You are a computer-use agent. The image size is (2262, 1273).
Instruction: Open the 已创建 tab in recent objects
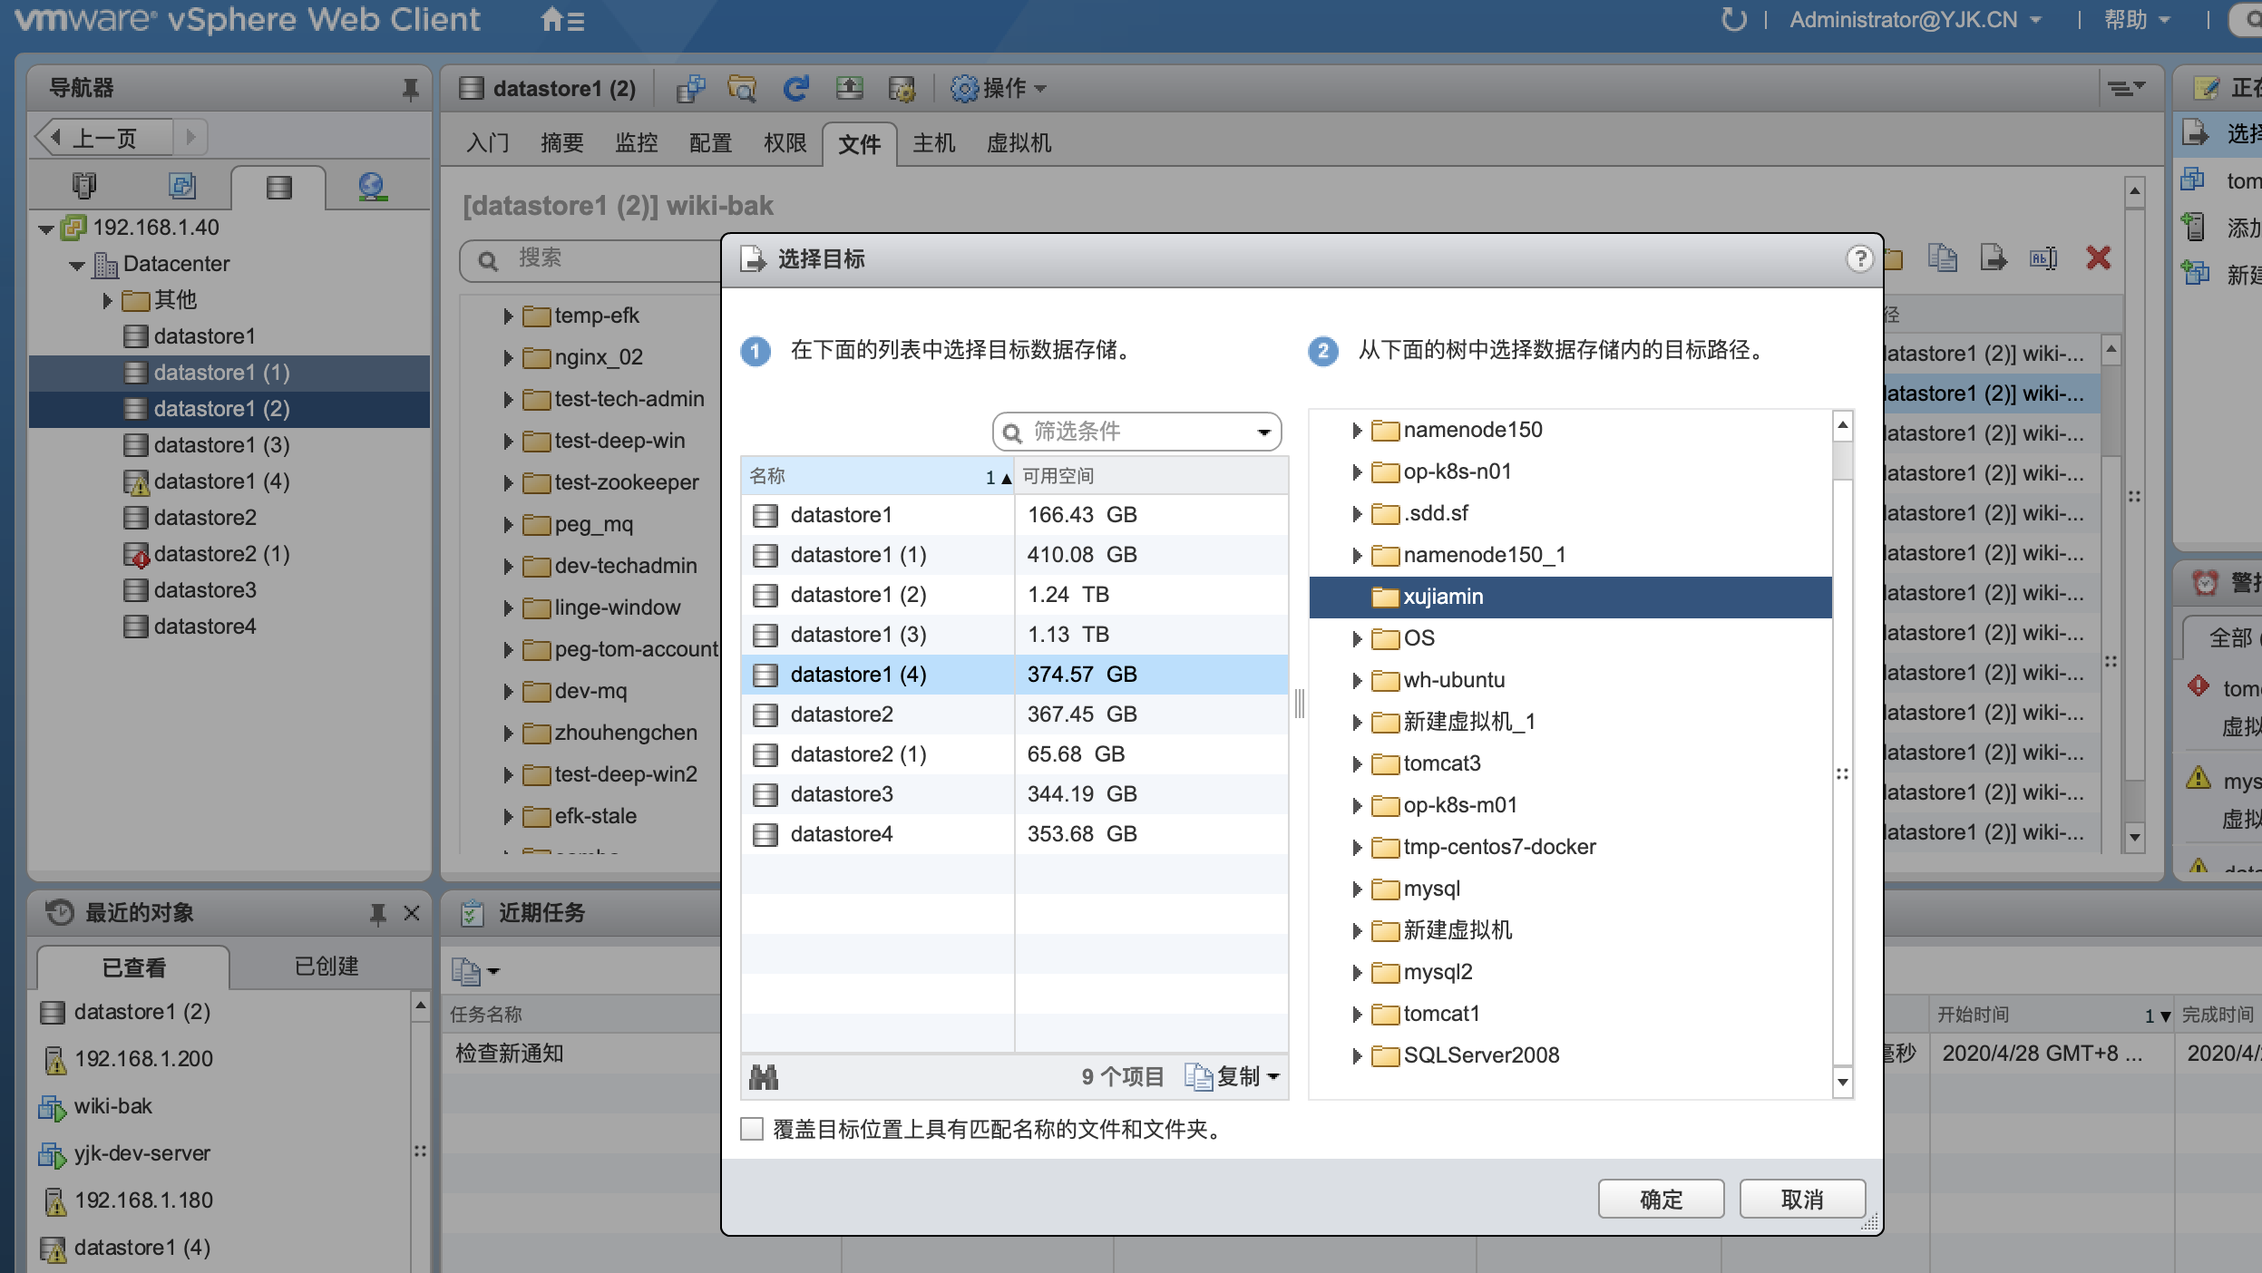[327, 967]
